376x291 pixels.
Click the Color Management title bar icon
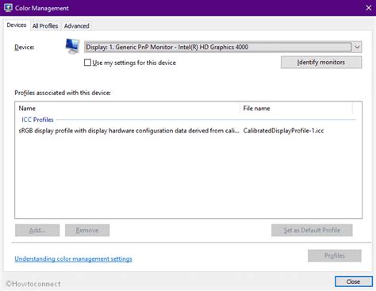(x=8, y=8)
